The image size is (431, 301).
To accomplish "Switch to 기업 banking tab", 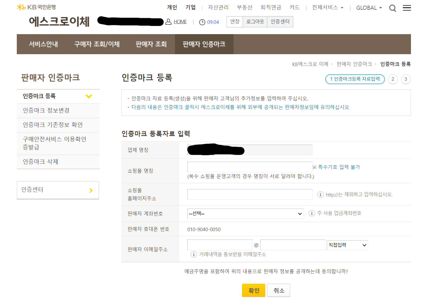I will point(191,7).
